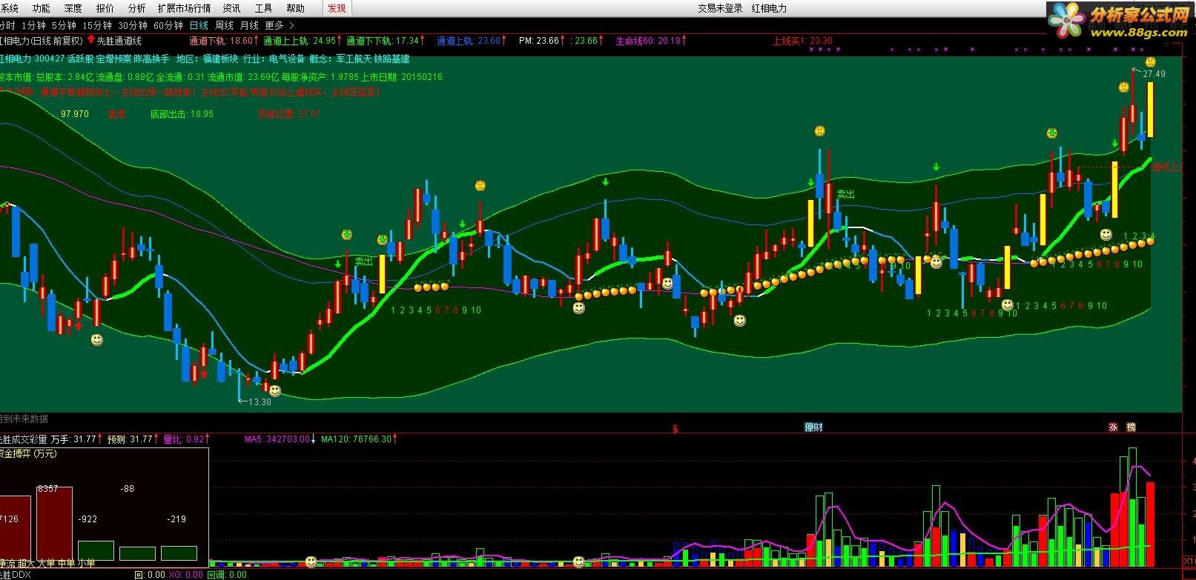Open the 功能 menu
The height and width of the screenshot is (580, 1196).
(41, 8)
